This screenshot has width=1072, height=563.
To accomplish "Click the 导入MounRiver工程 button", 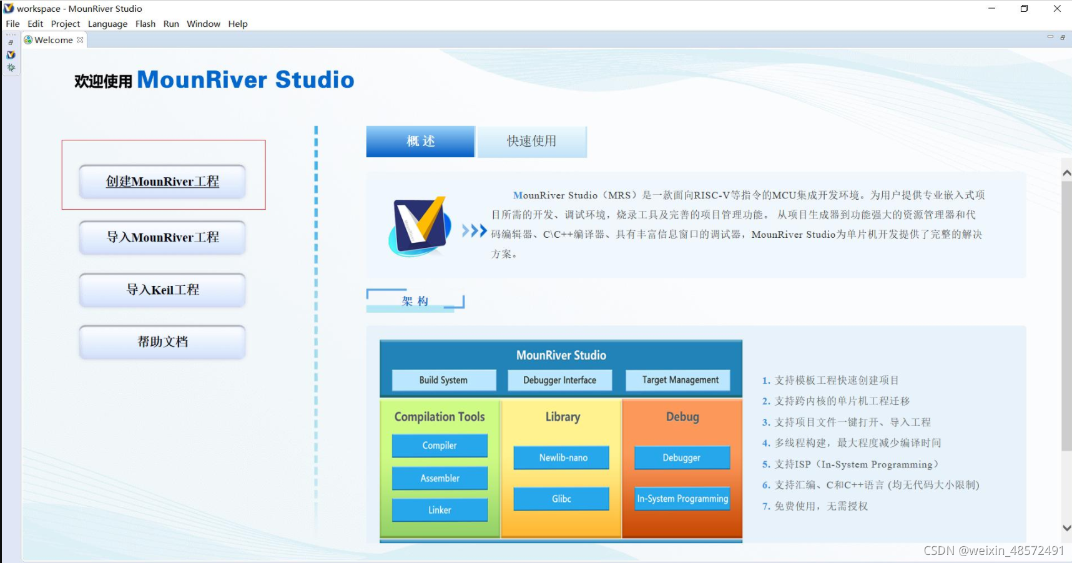I will click(162, 237).
